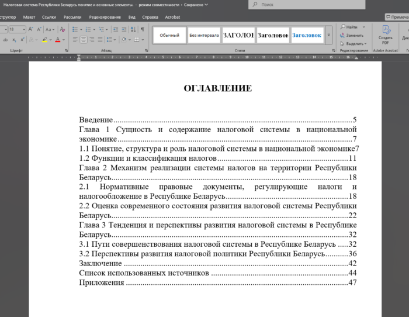The width and height of the screenshot is (409, 317).
Task: Select the first-line indent marker on the ruler
Action: [x=79, y=56]
